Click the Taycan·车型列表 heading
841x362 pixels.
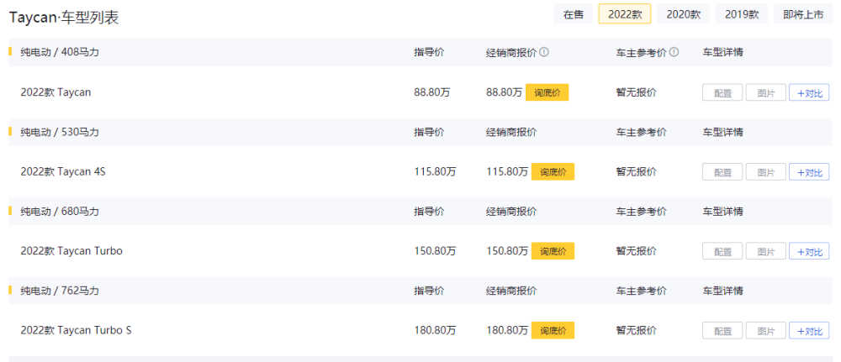click(x=64, y=18)
